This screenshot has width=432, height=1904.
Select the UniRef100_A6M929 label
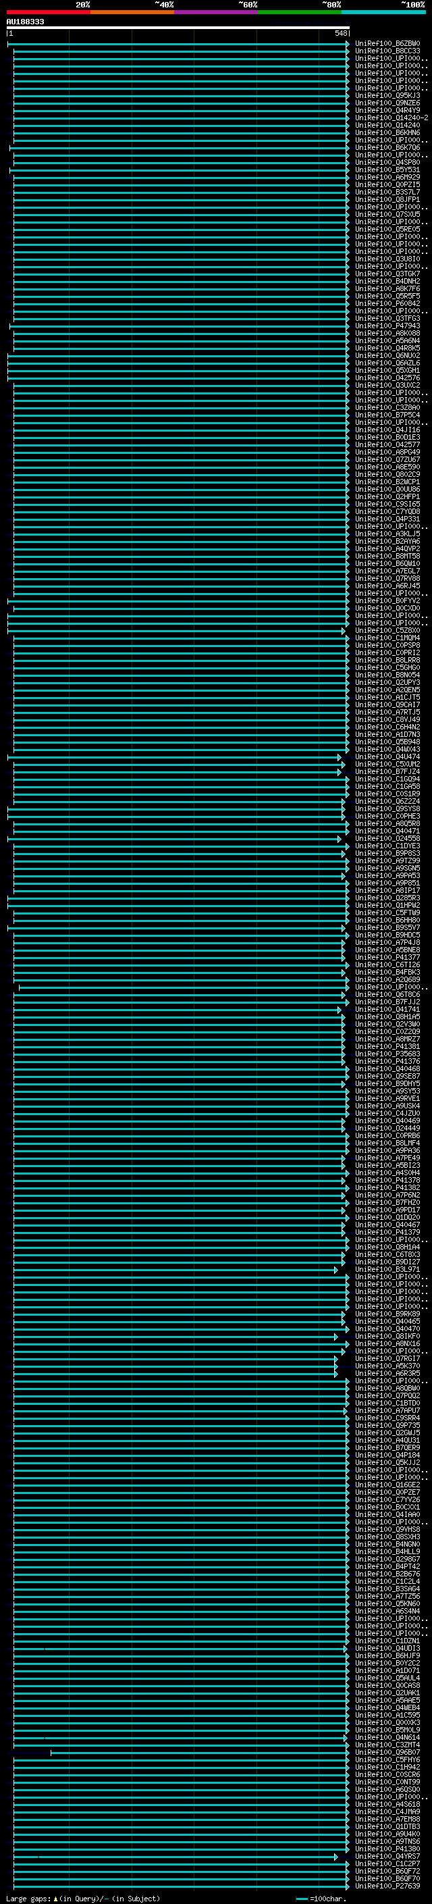coord(387,178)
